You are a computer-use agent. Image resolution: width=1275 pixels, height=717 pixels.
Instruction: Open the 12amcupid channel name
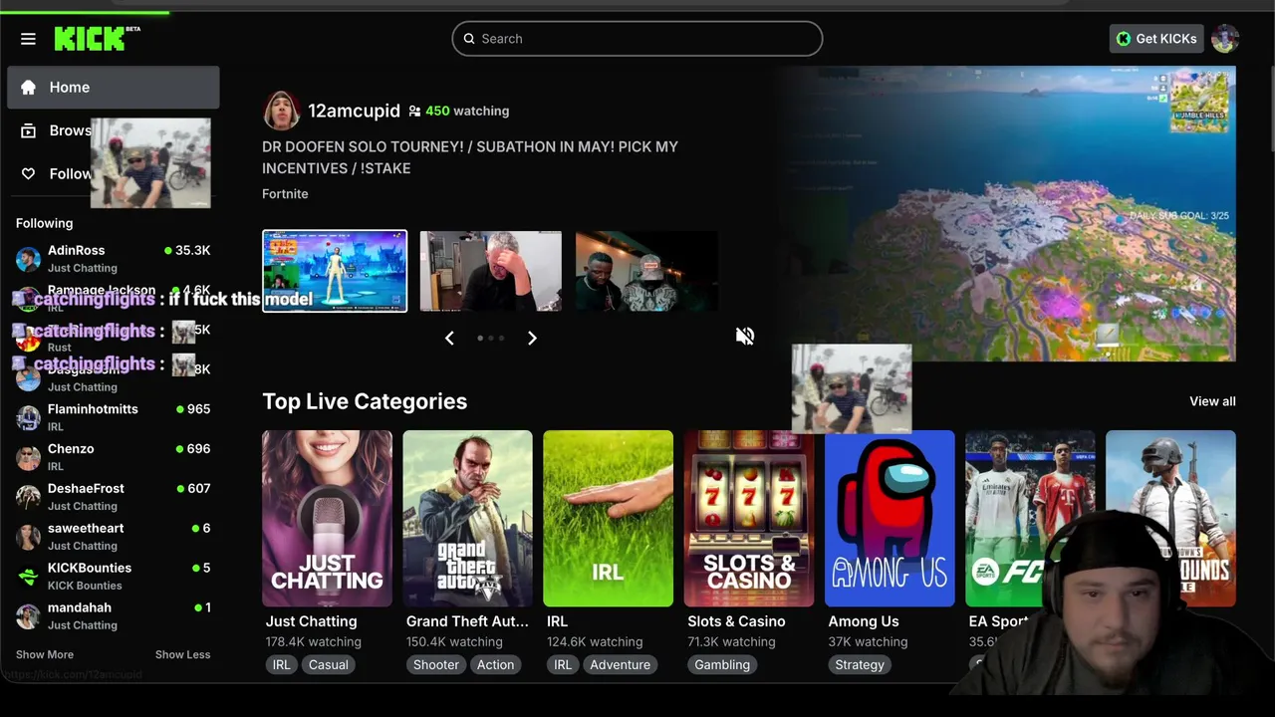coord(354,111)
